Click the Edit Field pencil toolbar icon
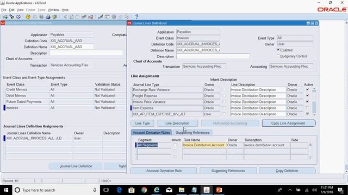 [x=101, y=17]
